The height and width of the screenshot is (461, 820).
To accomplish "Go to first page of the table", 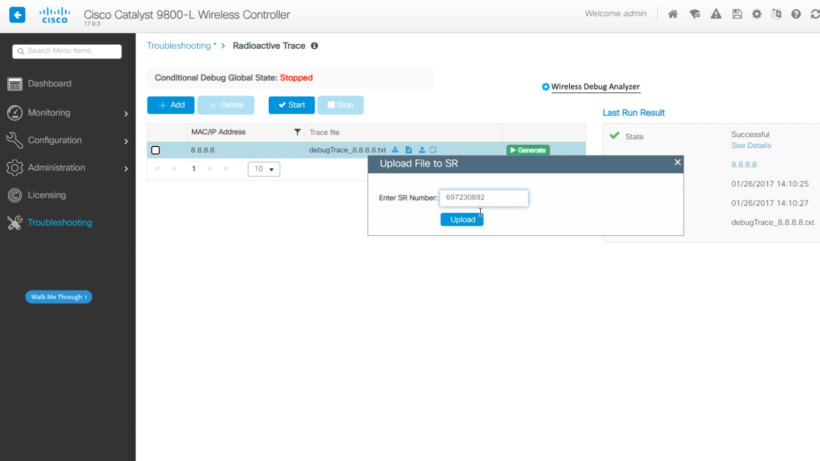I will pos(157,169).
